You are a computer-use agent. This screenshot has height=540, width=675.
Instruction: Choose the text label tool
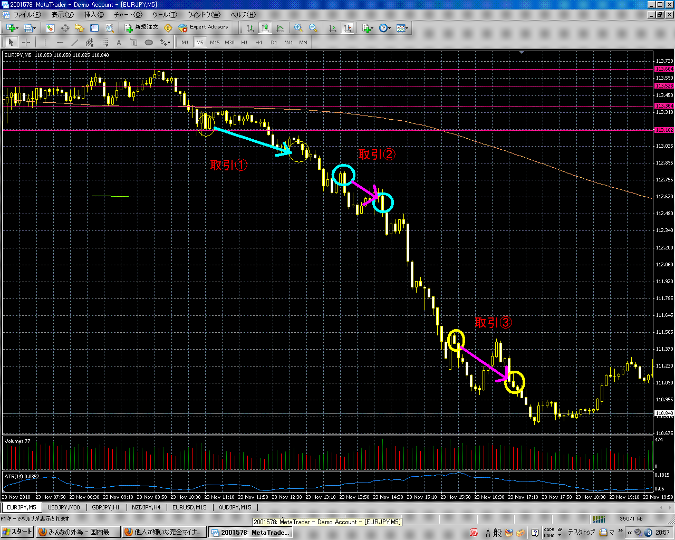coord(119,42)
